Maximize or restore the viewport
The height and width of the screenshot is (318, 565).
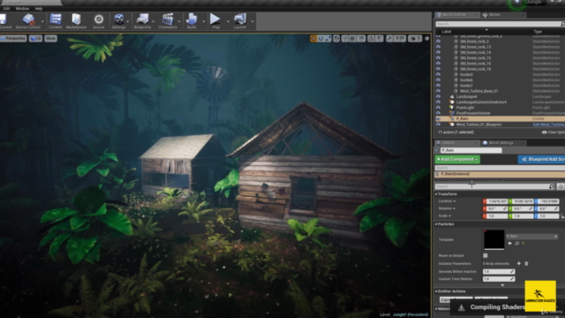(427, 39)
